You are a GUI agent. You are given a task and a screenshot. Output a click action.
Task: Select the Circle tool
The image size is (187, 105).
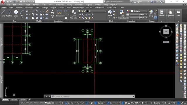[16, 13]
